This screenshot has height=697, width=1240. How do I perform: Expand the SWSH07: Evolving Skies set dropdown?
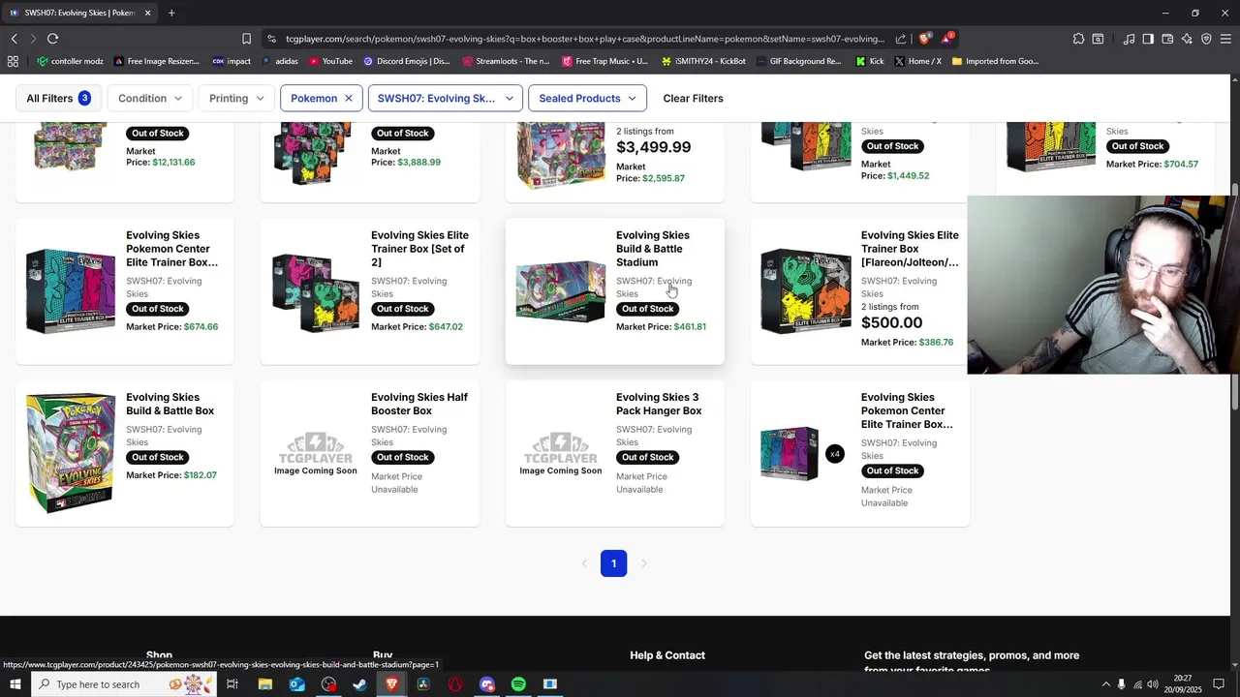click(446, 99)
